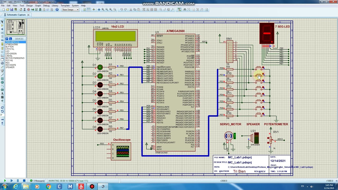Select 7SEG-MPX1-CA in the devices list
This screenshot has height=190, width=338.
[x=16, y=42]
